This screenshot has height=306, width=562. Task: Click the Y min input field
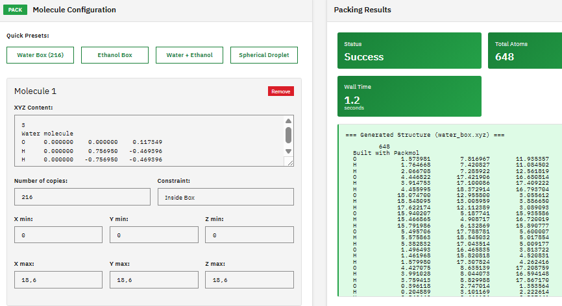coord(154,235)
